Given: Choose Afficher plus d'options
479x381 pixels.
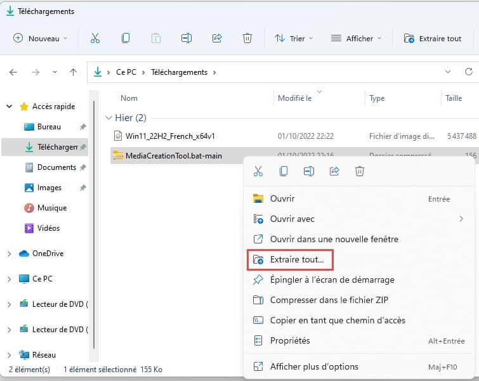Looking at the screenshot, I should 359,366.
